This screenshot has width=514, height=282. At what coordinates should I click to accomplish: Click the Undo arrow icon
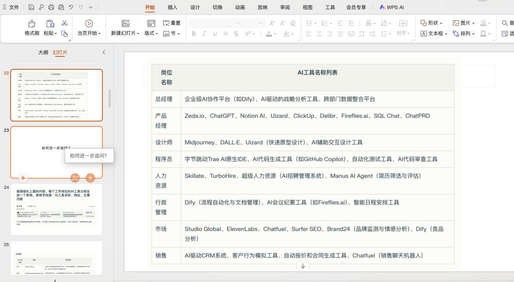pyautogui.click(x=71, y=8)
